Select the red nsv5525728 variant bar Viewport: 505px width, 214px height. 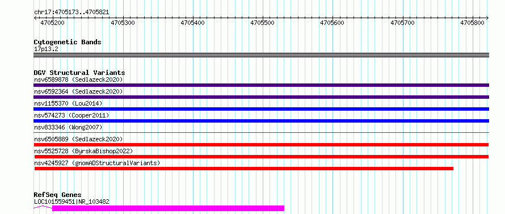(261, 157)
